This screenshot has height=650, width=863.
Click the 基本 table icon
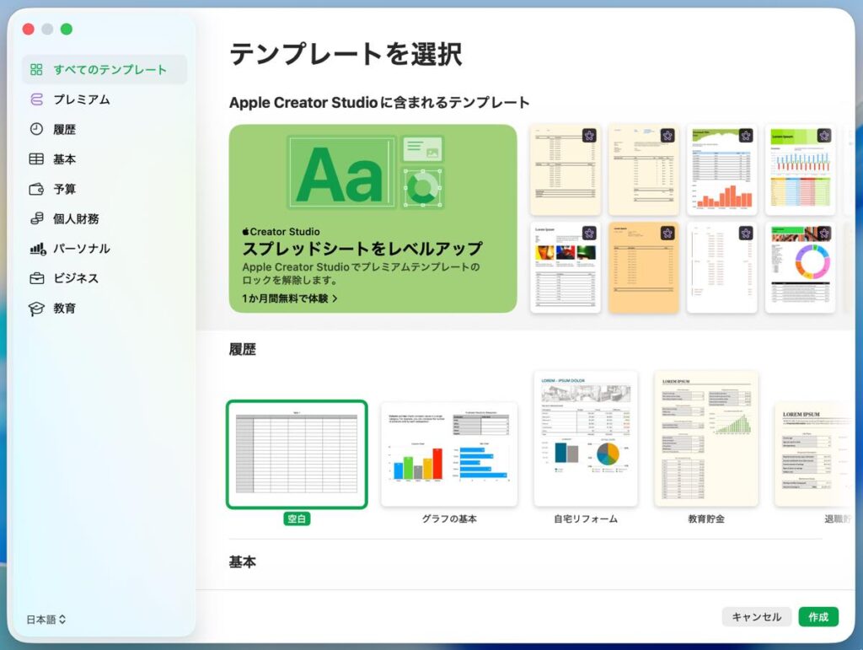click(x=36, y=159)
